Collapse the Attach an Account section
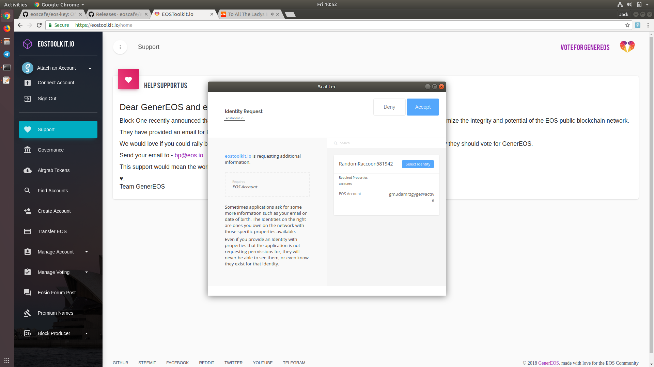The image size is (654, 367). pyautogui.click(x=90, y=68)
